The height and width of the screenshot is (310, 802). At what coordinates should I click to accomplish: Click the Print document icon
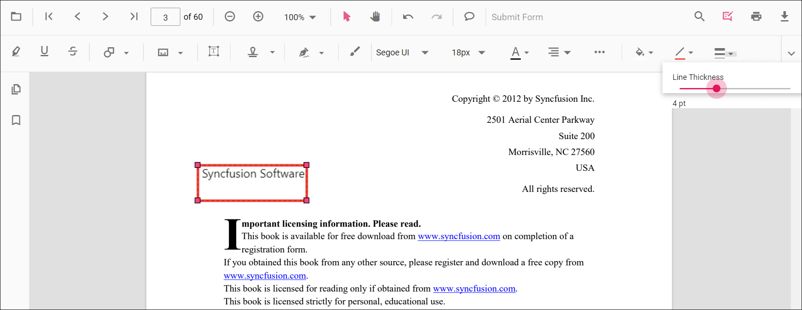coord(756,17)
